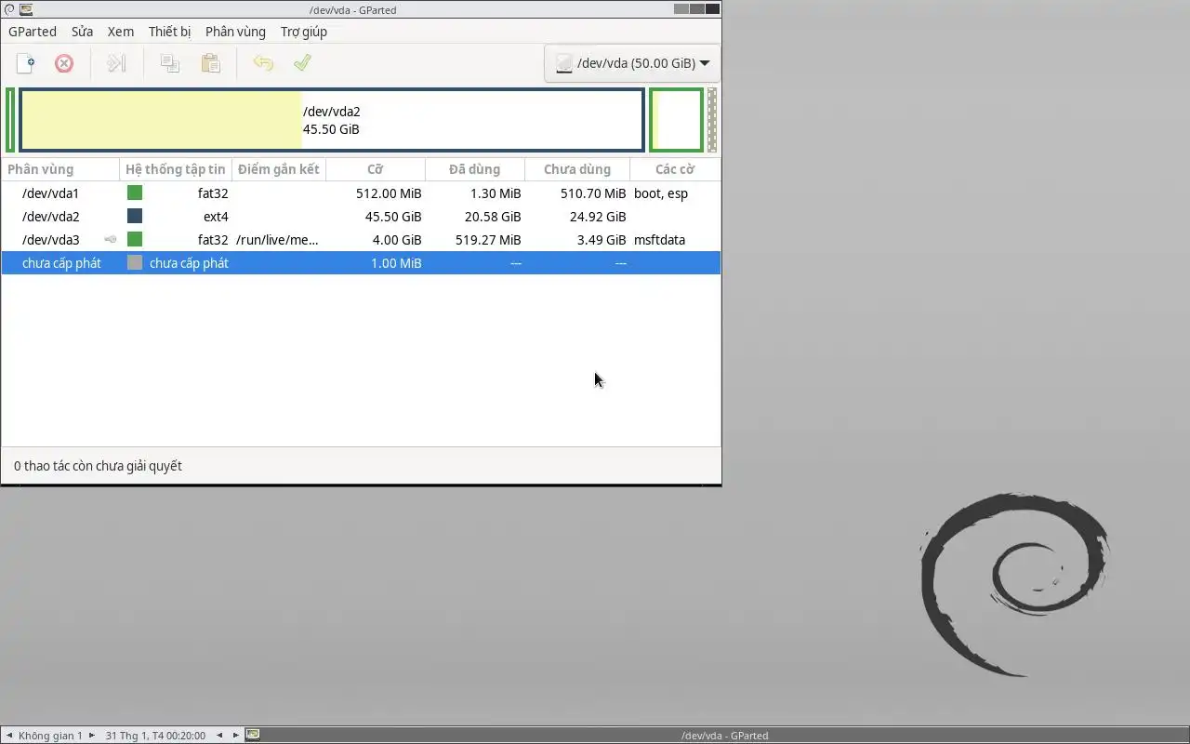Screen dimensions: 1190x744
Task: Click the dark blue ext4 color square
Action: click(x=135, y=217)
